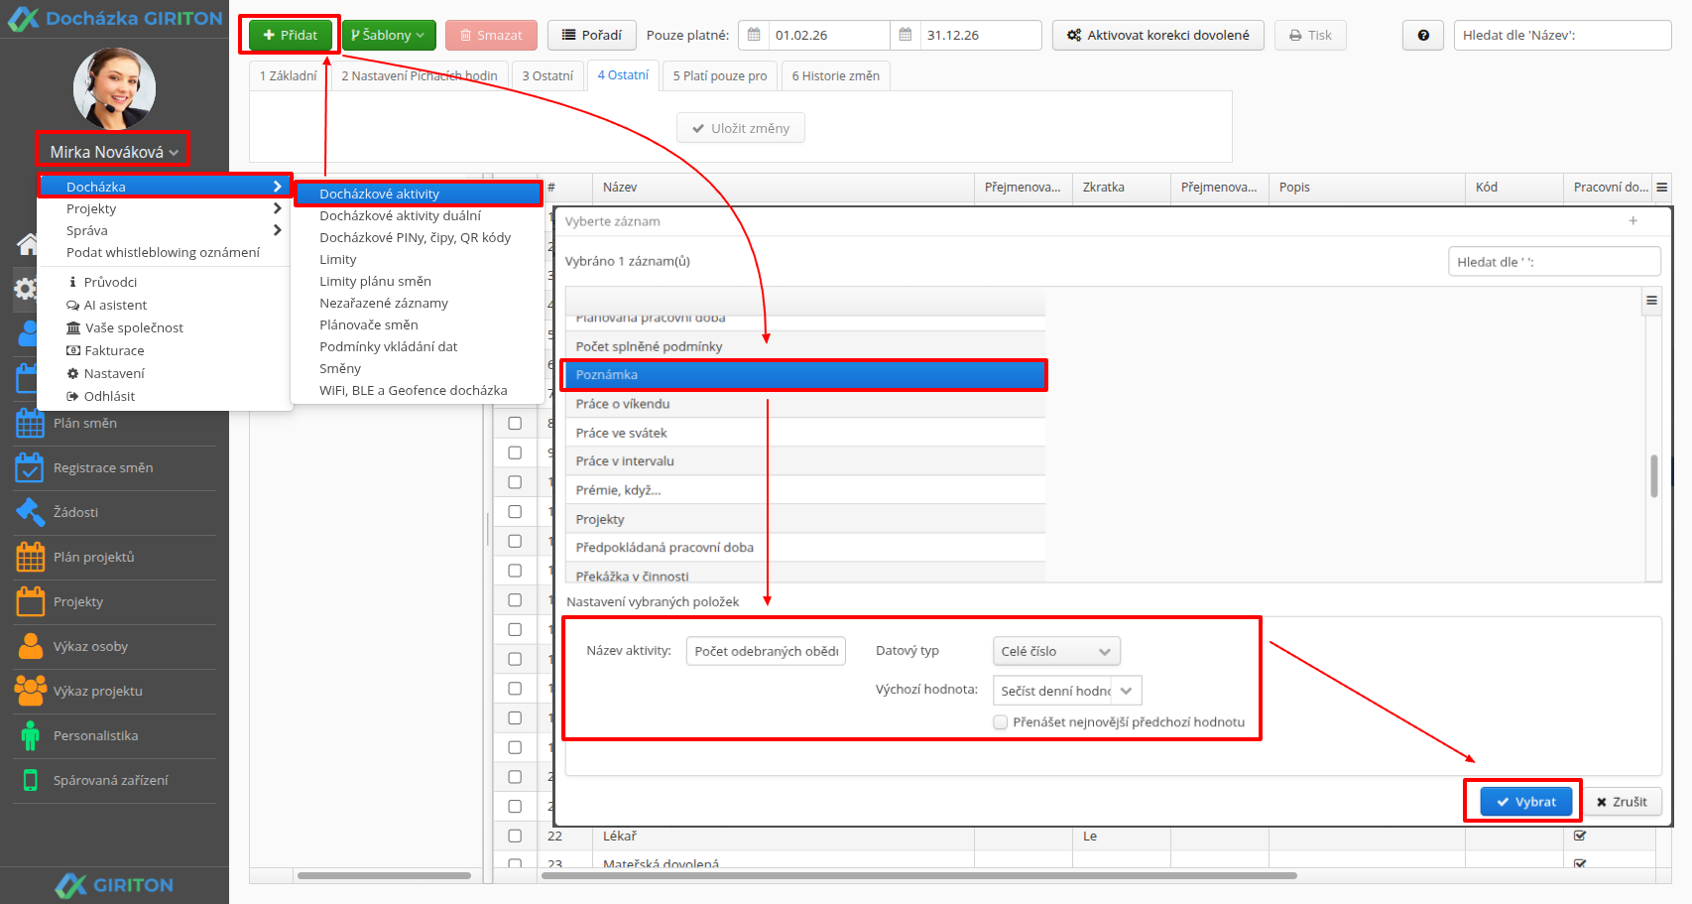Open the Šablony dropdown button
This screenshot has height=904, width=1692.
(x=389, y=35)
